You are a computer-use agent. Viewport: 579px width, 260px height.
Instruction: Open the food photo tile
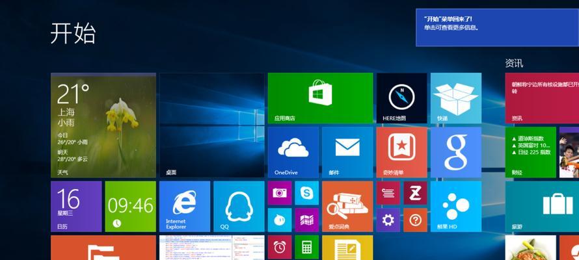click(x=531, y=248)
